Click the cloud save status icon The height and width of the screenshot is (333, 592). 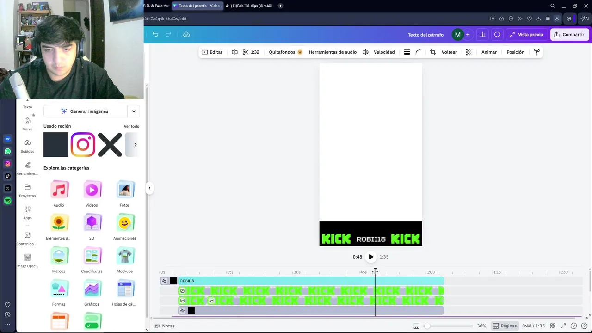click(186, 35)
